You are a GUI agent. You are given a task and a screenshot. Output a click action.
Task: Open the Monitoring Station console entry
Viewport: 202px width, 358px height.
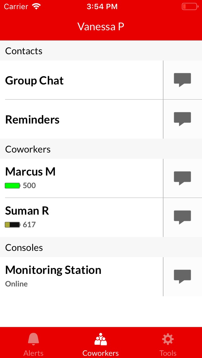[x=81, y=277]
